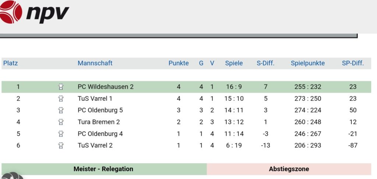Image resolution: width=377 pixels, height=179 pixels.
Task: Sort by Punkte column header
Action: click(179, 63)
